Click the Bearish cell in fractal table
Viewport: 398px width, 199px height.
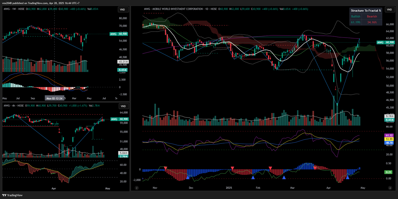[372, 16]
